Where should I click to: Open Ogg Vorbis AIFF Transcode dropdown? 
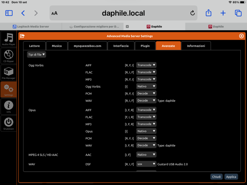tap(146, 65)
